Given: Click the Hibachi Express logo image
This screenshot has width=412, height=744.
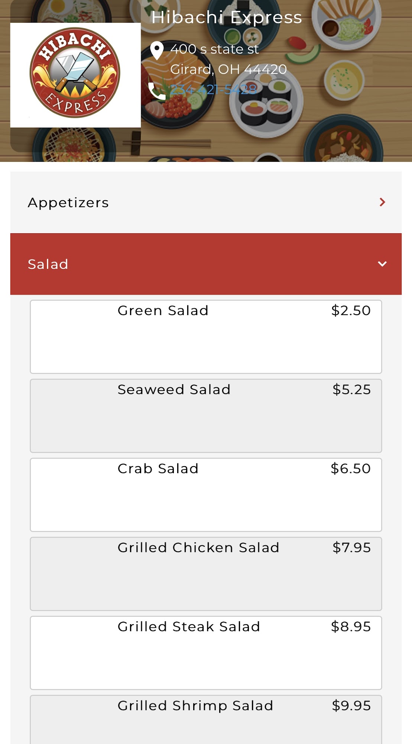Looking at the screenshot, I should point(75,75).
